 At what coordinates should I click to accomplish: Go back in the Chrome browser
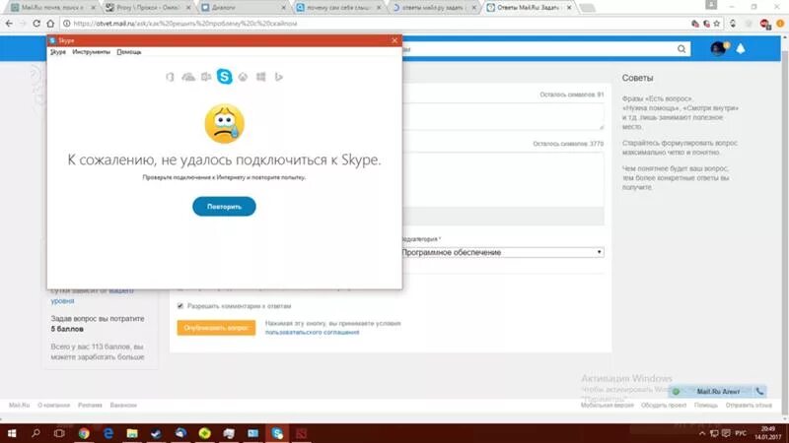tap(9, 23)
